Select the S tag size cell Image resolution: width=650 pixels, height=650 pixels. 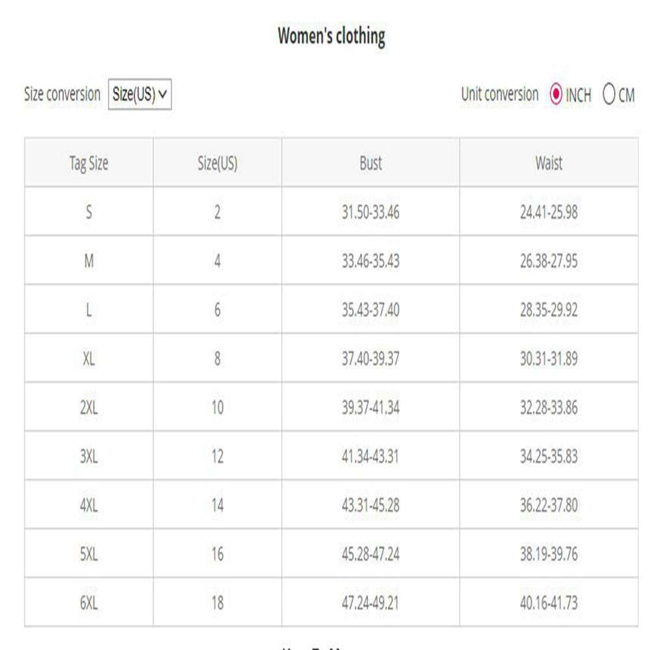[x=88, y=212]
